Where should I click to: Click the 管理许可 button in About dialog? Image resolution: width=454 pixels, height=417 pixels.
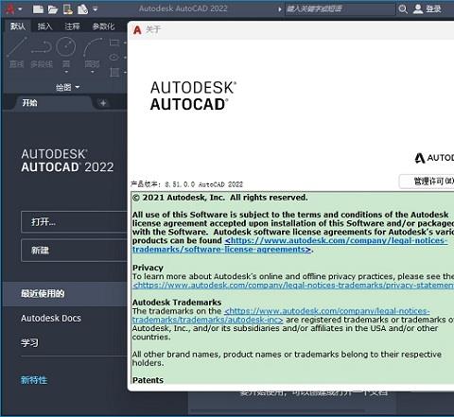pyautogui.click(x=427, y=182)
